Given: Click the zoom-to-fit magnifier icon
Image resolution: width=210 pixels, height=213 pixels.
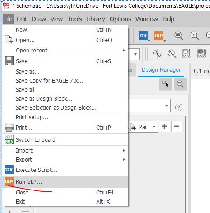Looking at the screenshot, I should 179,36.
